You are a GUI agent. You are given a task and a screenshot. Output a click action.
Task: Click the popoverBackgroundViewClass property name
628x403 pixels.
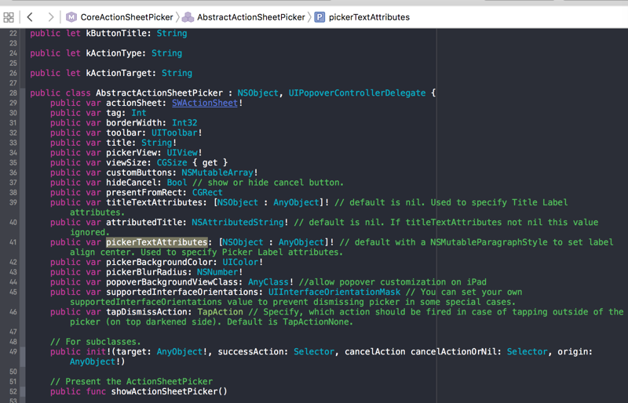coord(172,282)
